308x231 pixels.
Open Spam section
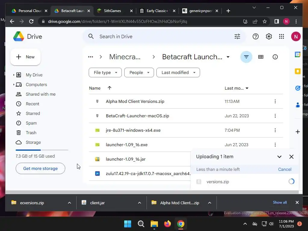click(x=31, y=123)
